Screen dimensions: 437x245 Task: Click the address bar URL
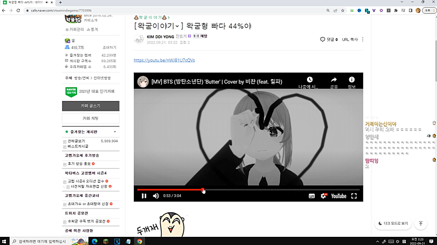(61, 10)
